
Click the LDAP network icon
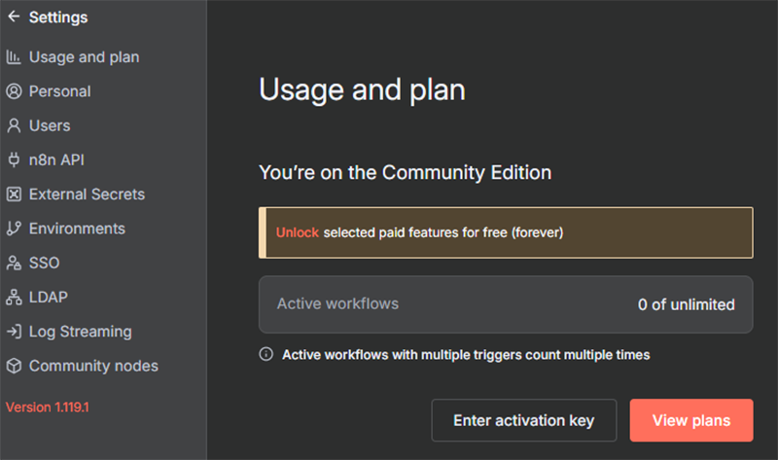pos(14,297)
